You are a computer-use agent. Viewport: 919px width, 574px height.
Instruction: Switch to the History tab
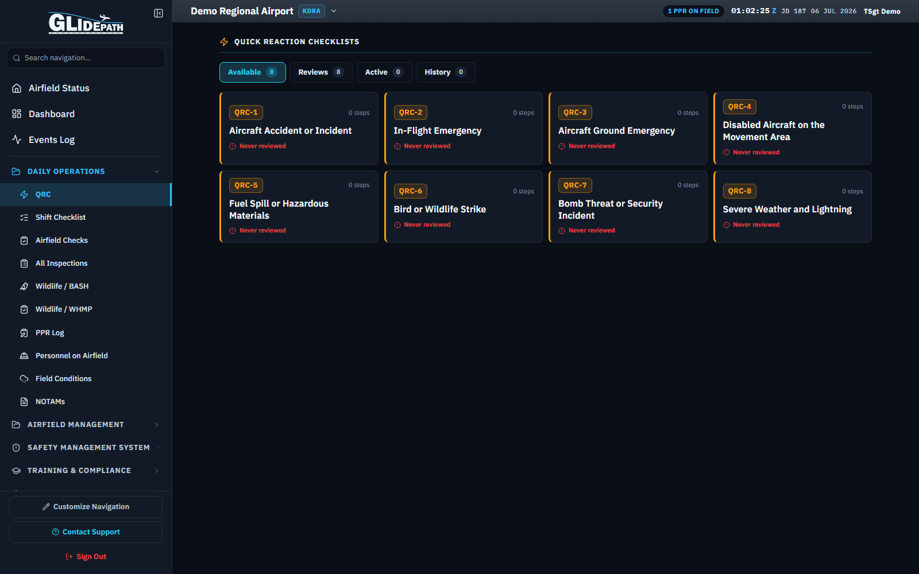[446, 72]
